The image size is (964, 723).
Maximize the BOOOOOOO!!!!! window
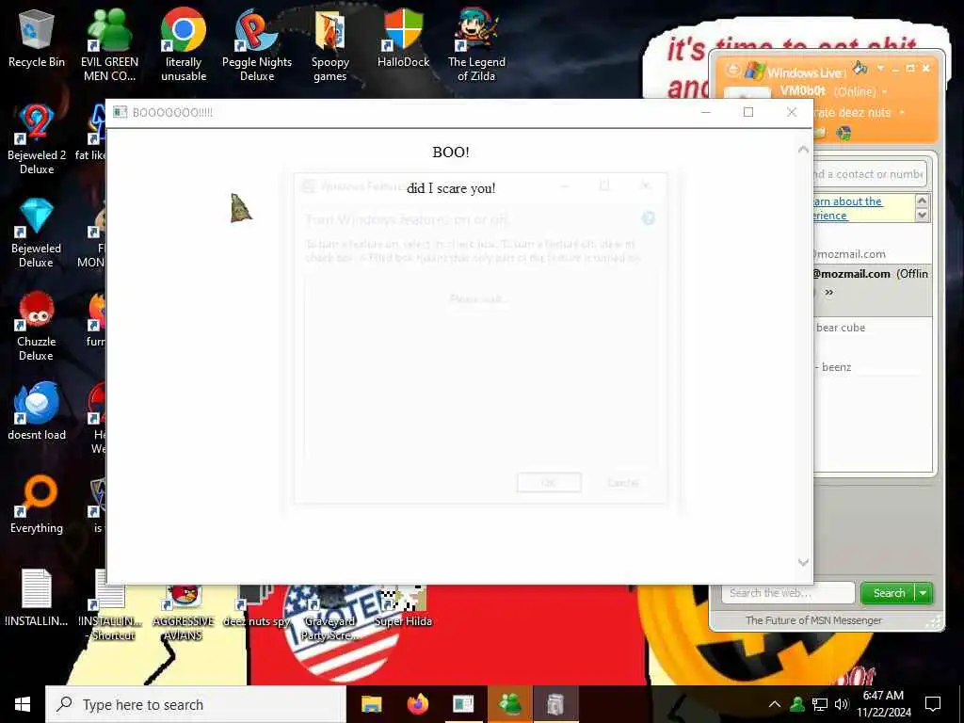pyautogui.click(x=748, y=112)
